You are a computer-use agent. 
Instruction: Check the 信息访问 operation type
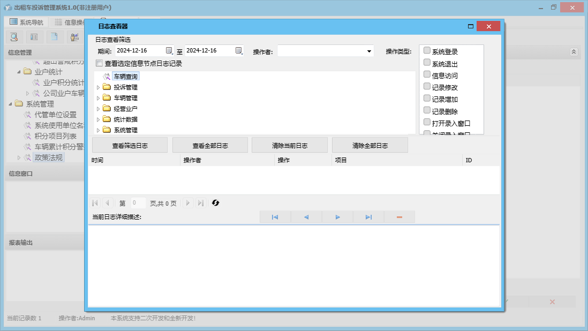427,74
